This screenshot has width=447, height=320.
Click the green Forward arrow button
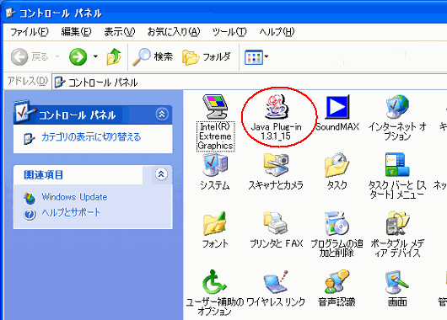[78, 56]
